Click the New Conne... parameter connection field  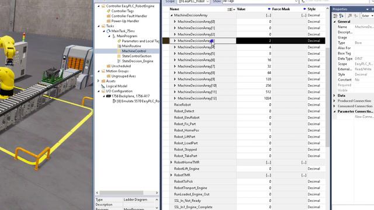pos(363,117)
